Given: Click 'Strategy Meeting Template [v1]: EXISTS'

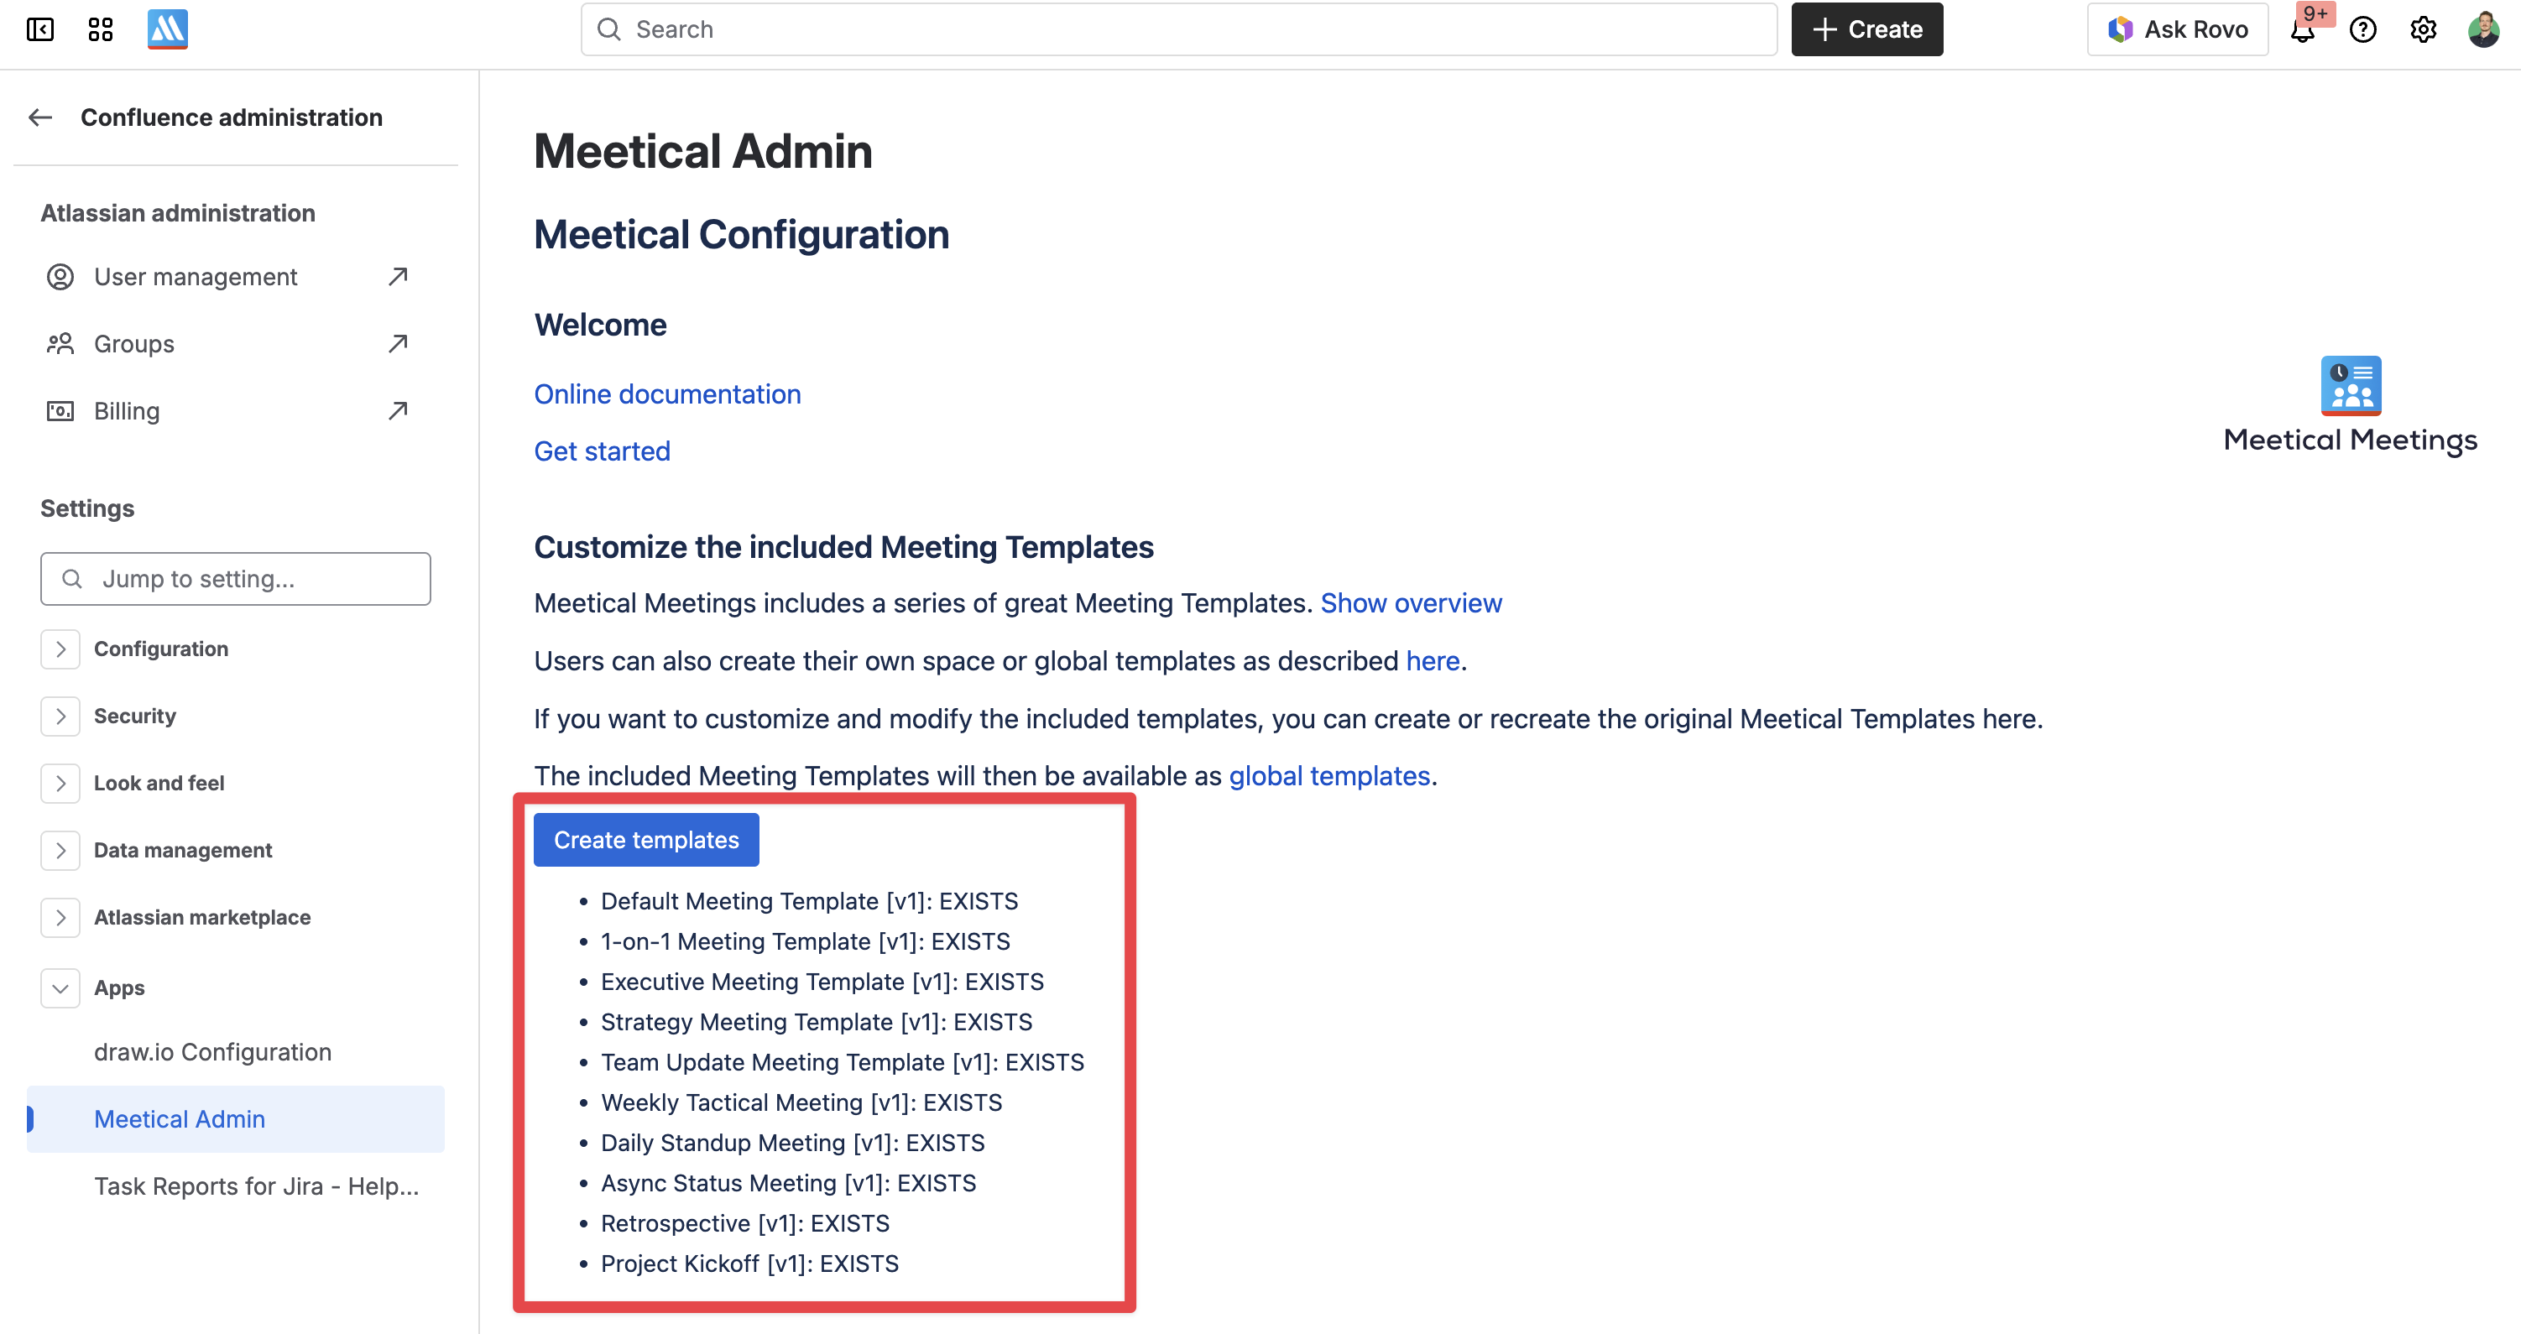Looking at the screenshot, I should [817, 1022].
